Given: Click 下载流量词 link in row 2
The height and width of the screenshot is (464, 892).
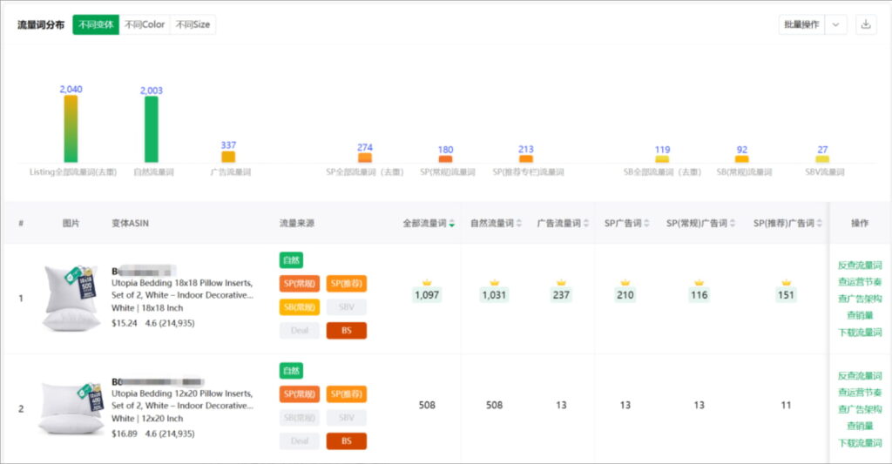Looking at the screenshot, I should (859, 443).
